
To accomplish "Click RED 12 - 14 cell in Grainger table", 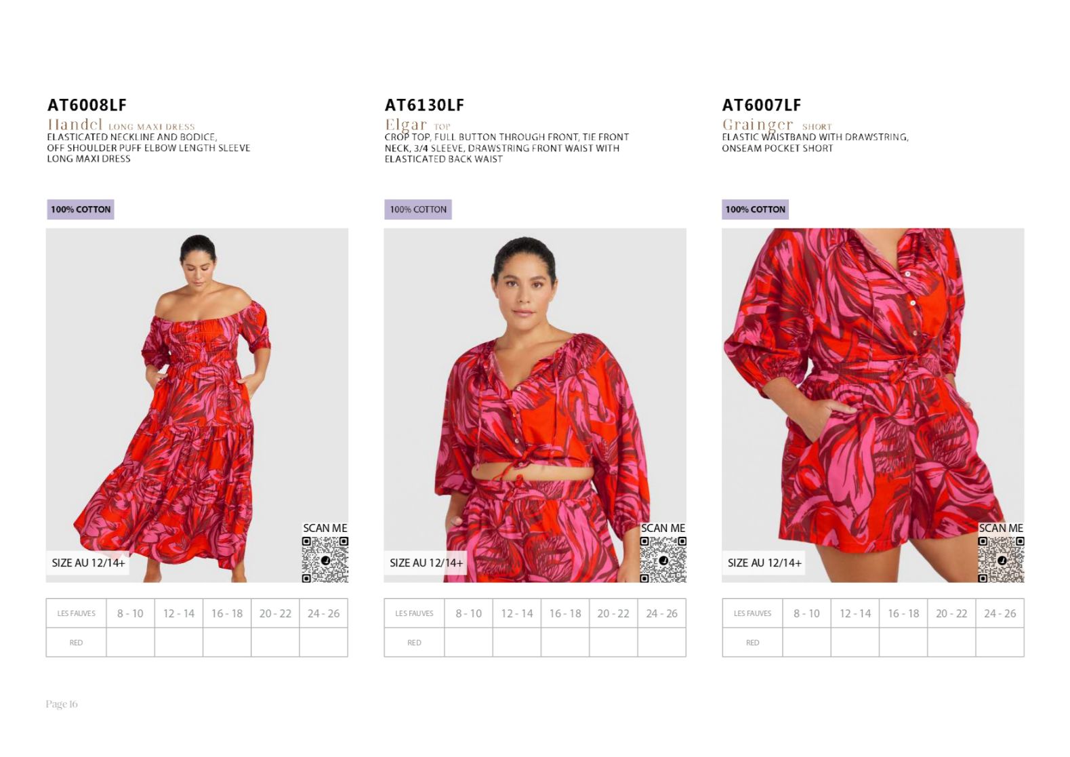I will coord(855,642).
